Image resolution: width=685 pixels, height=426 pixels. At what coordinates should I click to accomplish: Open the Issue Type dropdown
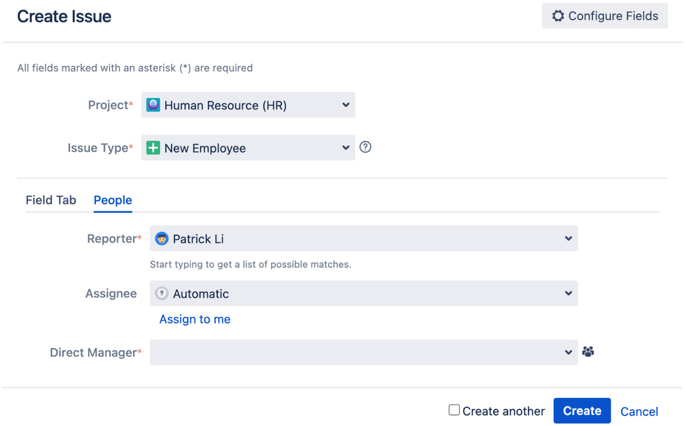[x=345, y=148]
